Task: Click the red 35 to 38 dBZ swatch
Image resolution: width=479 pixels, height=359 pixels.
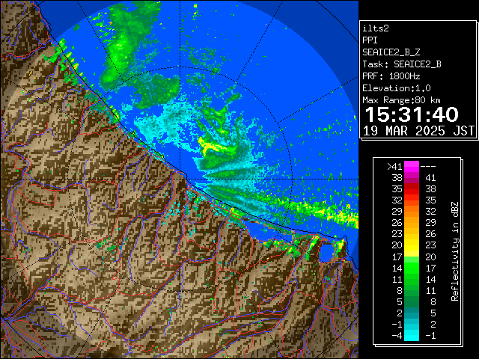Action: click(412, 189)
